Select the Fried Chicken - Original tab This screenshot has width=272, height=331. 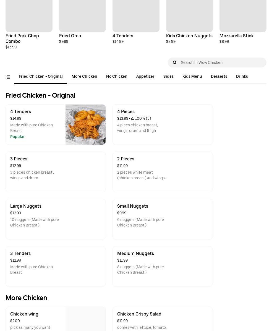click(x=41, y=76)
